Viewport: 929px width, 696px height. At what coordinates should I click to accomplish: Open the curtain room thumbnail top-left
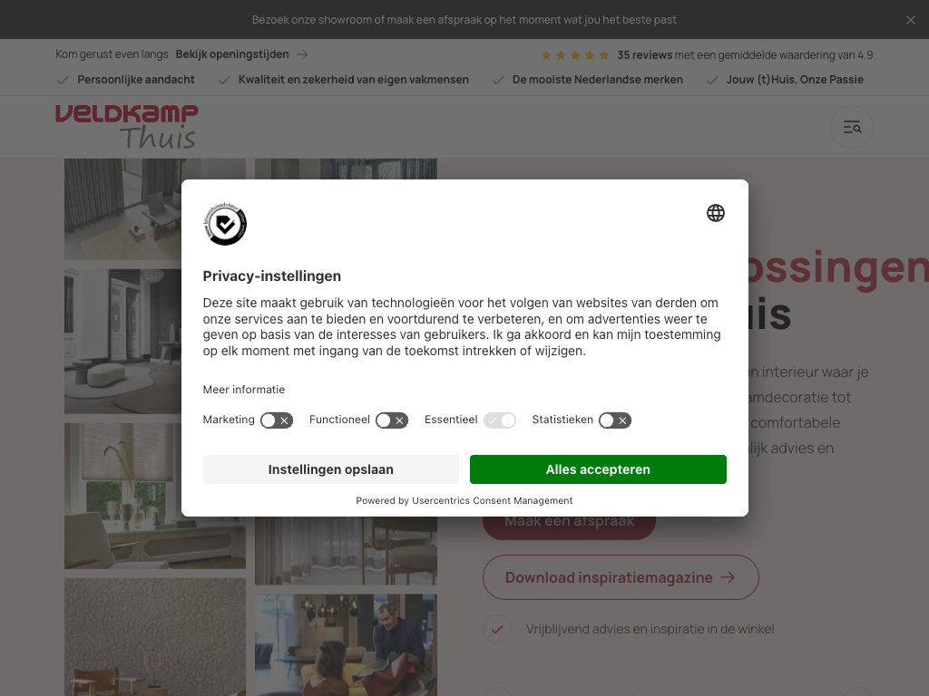click(123, 209)
